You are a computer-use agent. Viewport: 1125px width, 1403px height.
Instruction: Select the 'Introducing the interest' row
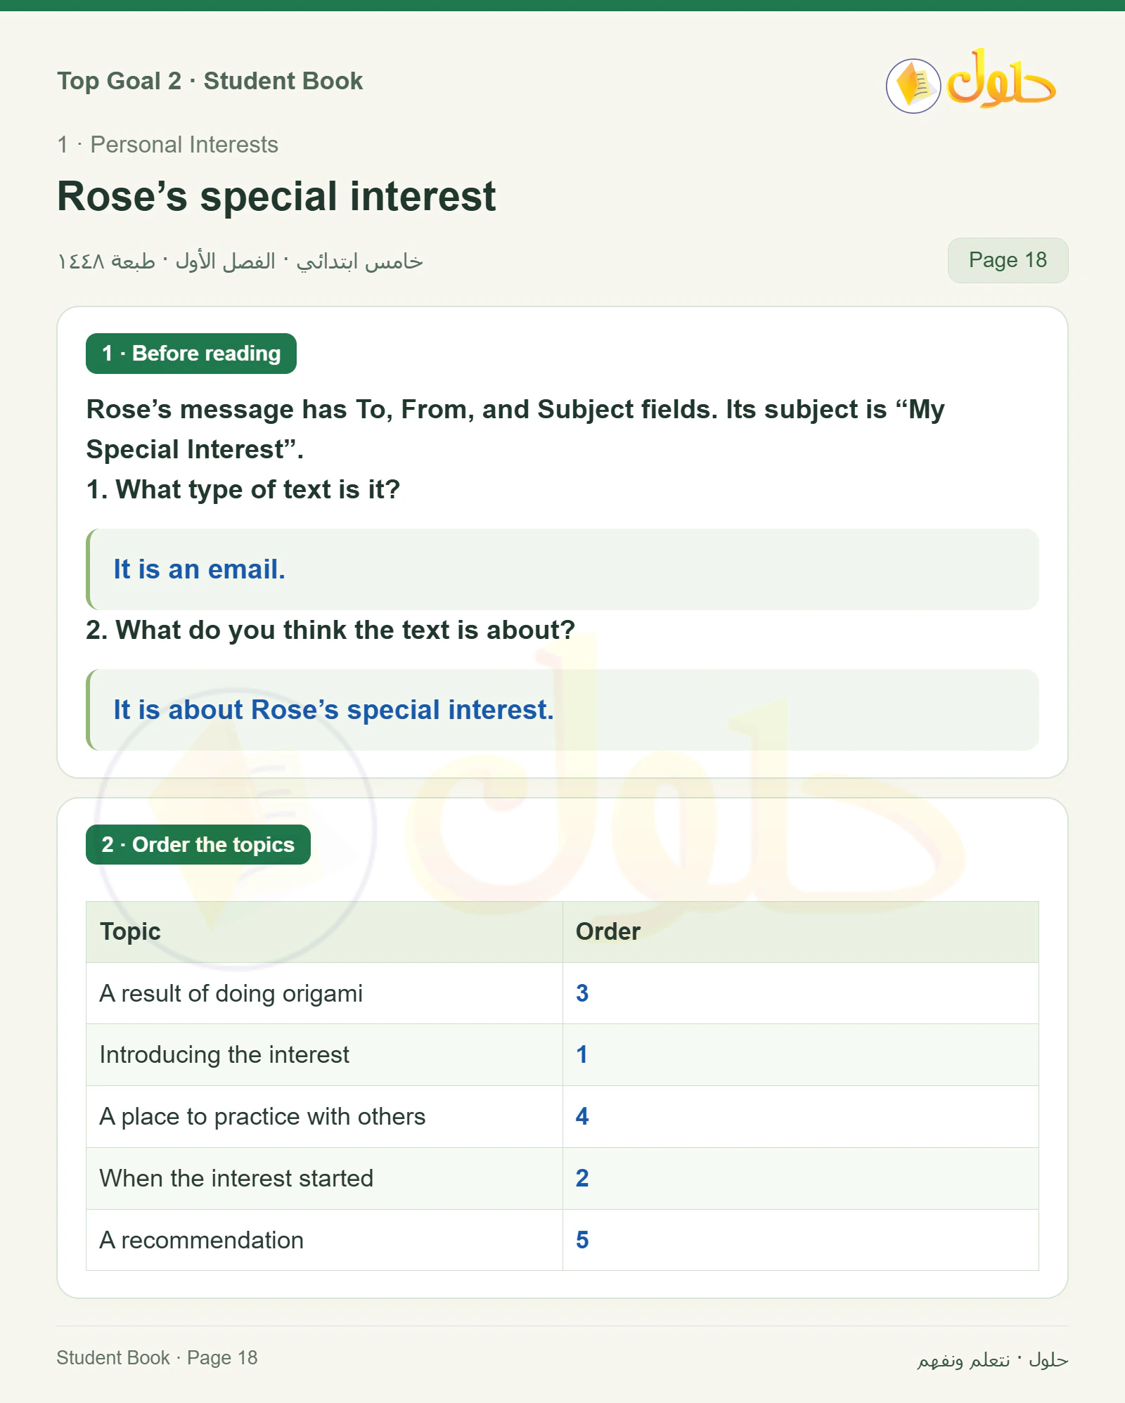tap(562, 1054)
